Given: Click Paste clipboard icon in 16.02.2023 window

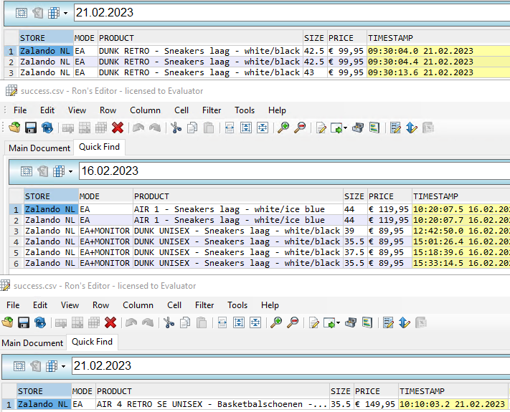Looking at the screenshot, I should 209,128.
